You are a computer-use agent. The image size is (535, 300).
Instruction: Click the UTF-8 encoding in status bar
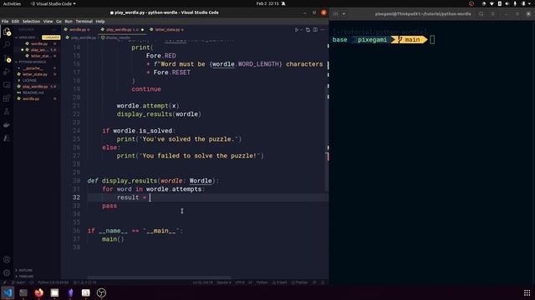tap(240, 282)
